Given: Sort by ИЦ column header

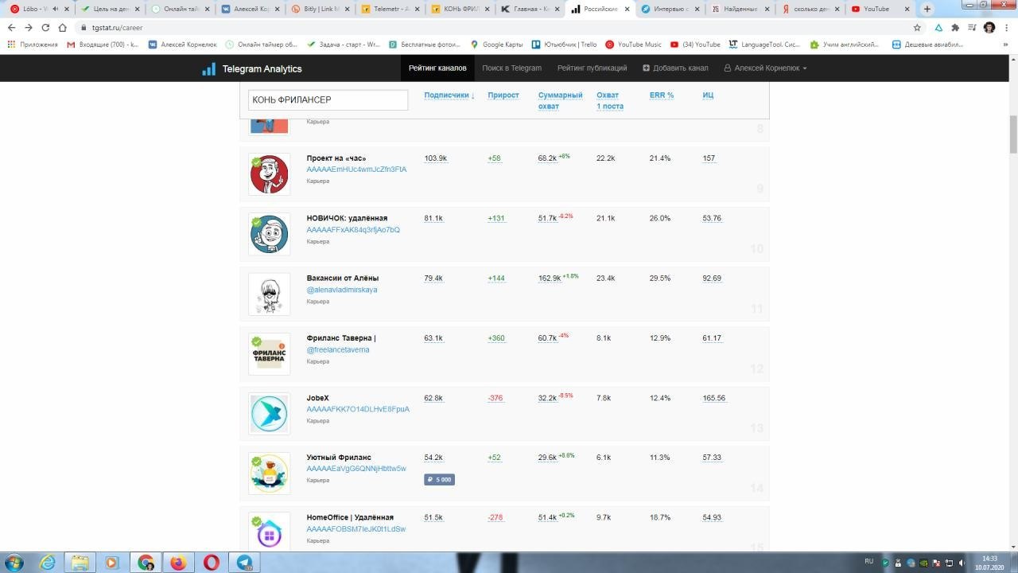Looking at the screenshot, I should (708, 95).
